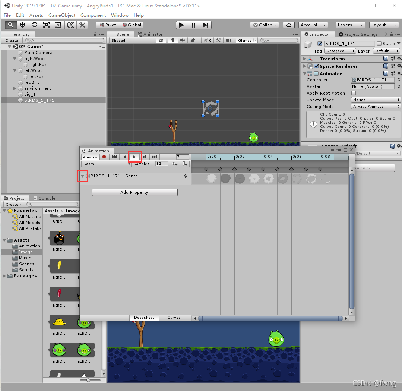This screenshot has width=402, height=391.
Task: Open the Boom clip dropdown
Action: [x=107, y=164]
